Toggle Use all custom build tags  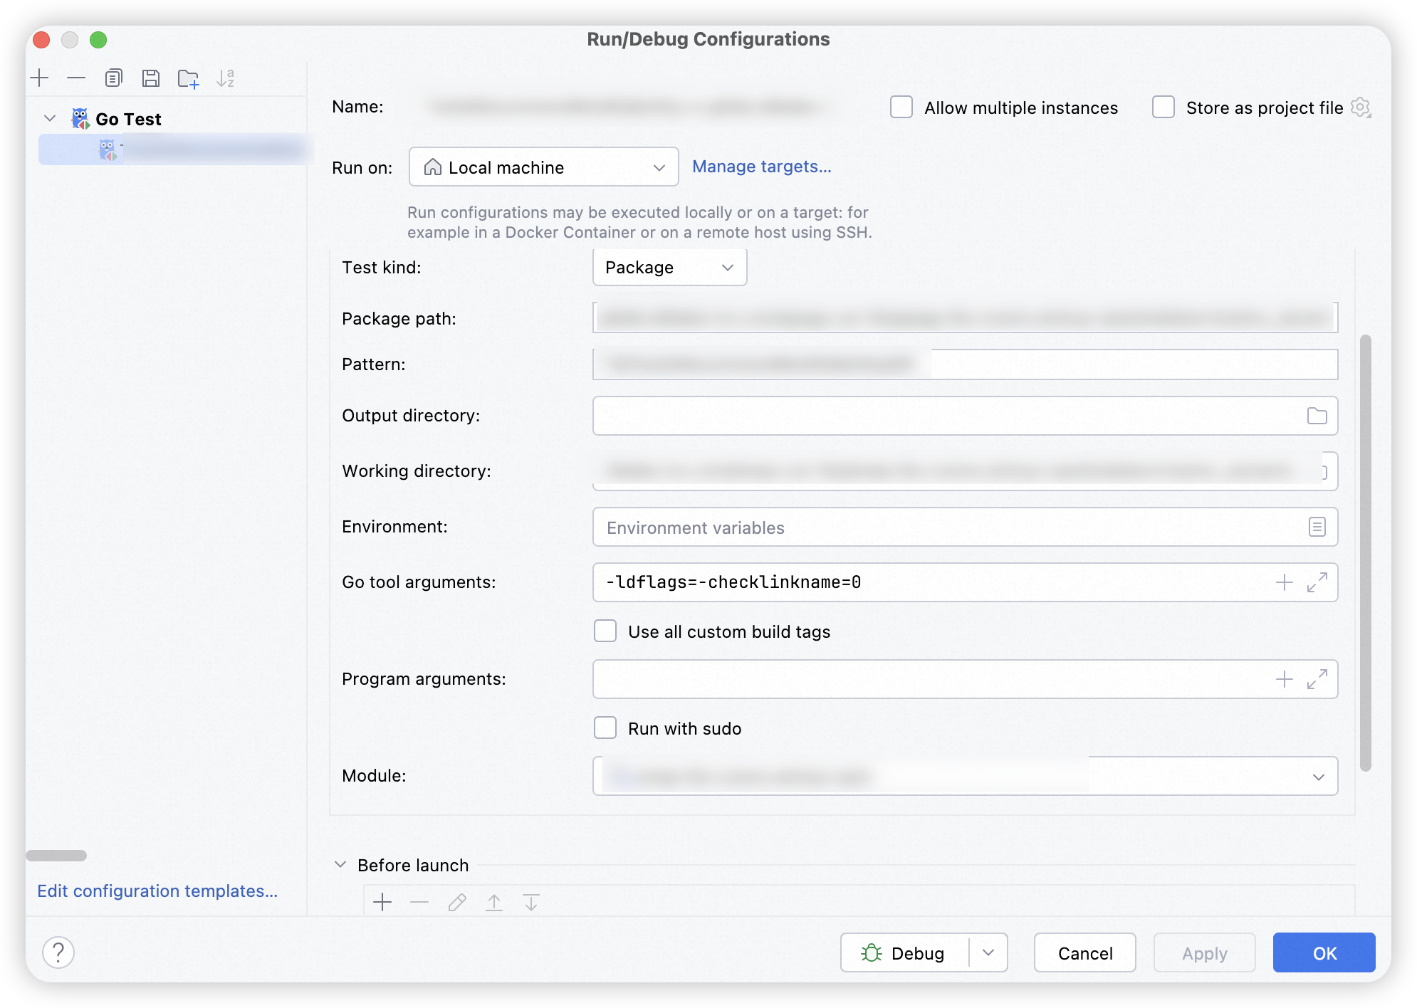605,631
